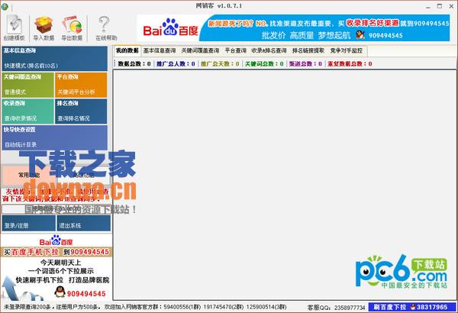458x313 pixels.
Task: Click the Baidu top banner ad
Action: click(x=293, y=28)
